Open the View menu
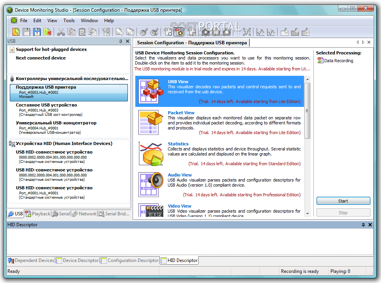The width and height of the screenshot is (381, 283). pyautogui.click(x=52, y=21)
